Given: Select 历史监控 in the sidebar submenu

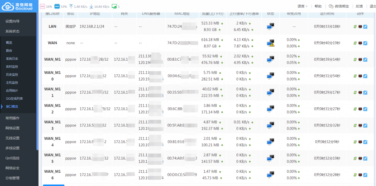Looking at the screenshot, I should [12, 75].
